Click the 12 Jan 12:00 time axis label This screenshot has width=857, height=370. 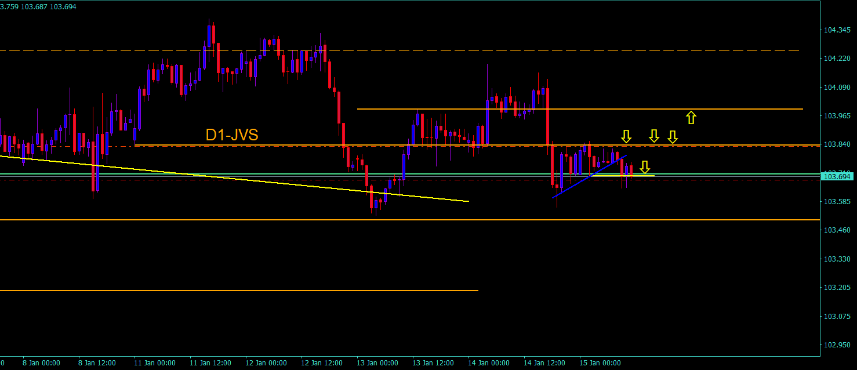[x=322, y=363]
